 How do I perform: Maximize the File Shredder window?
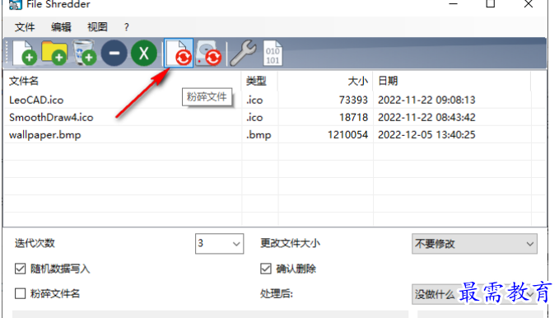491,4
